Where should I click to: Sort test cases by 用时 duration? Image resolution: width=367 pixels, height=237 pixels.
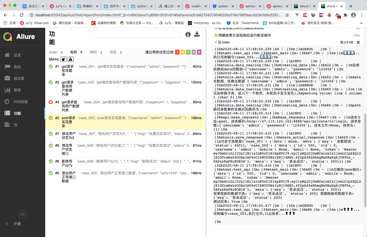[96, 52]
